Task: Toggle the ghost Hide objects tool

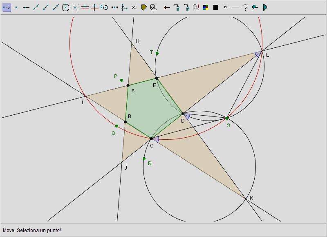Action: pos(153,7)
